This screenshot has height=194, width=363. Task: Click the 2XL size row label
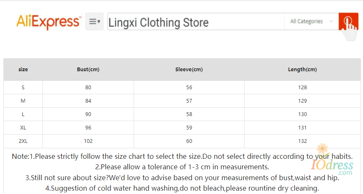23,141
